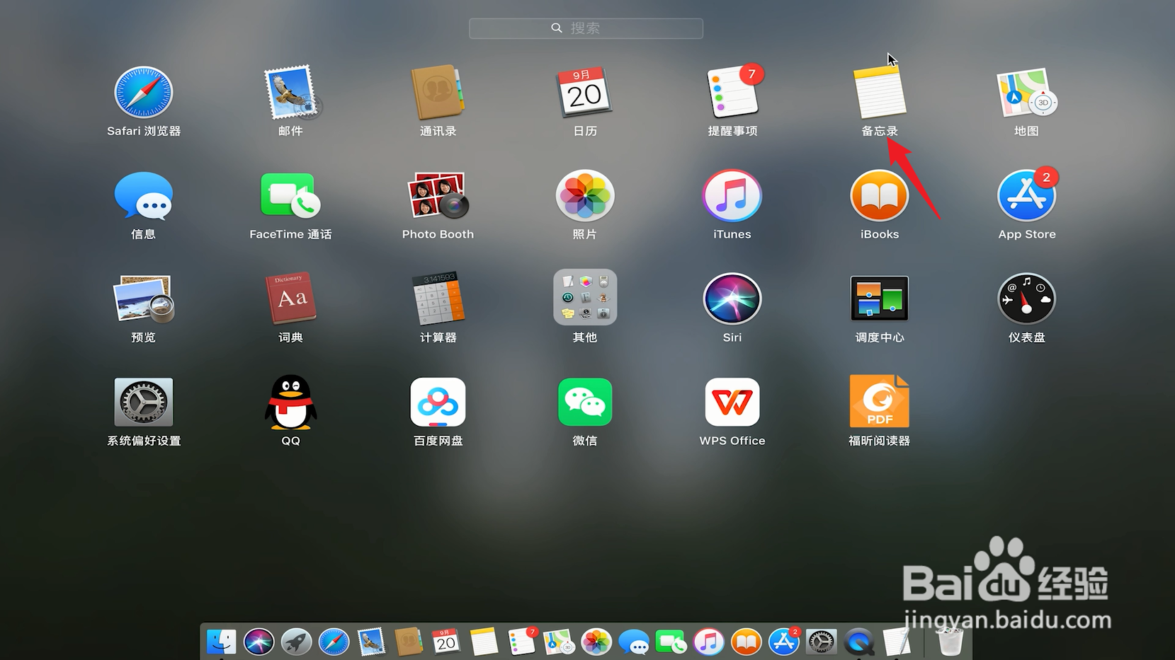Launch the QQ app
The image size is (1175, 660).
pos(291,402)
